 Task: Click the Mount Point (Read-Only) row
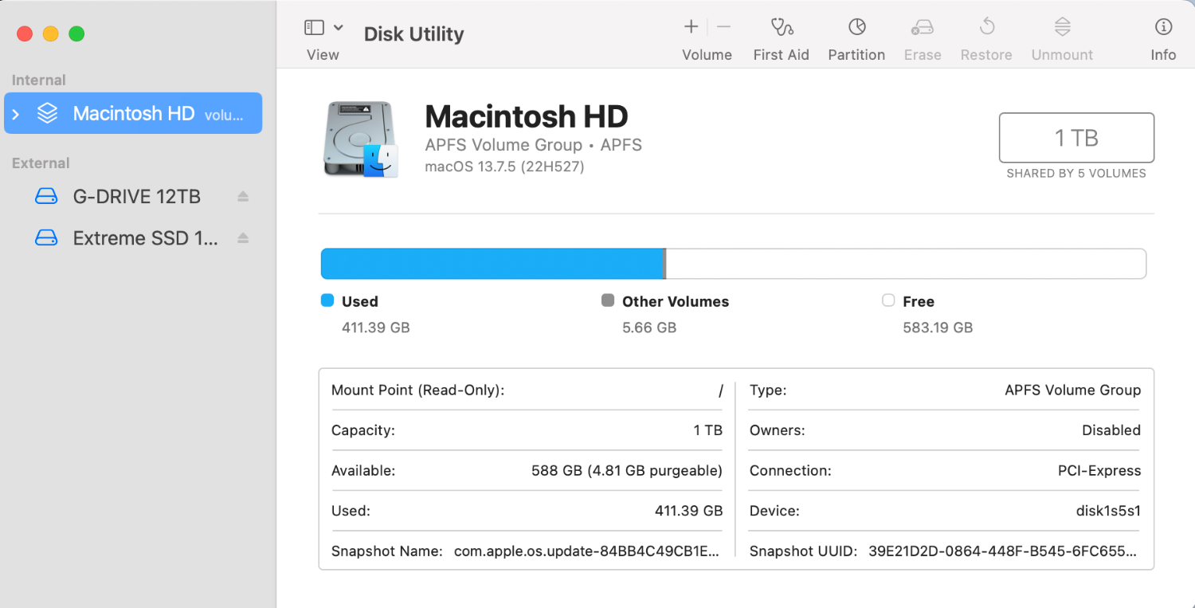coord(527,390)
